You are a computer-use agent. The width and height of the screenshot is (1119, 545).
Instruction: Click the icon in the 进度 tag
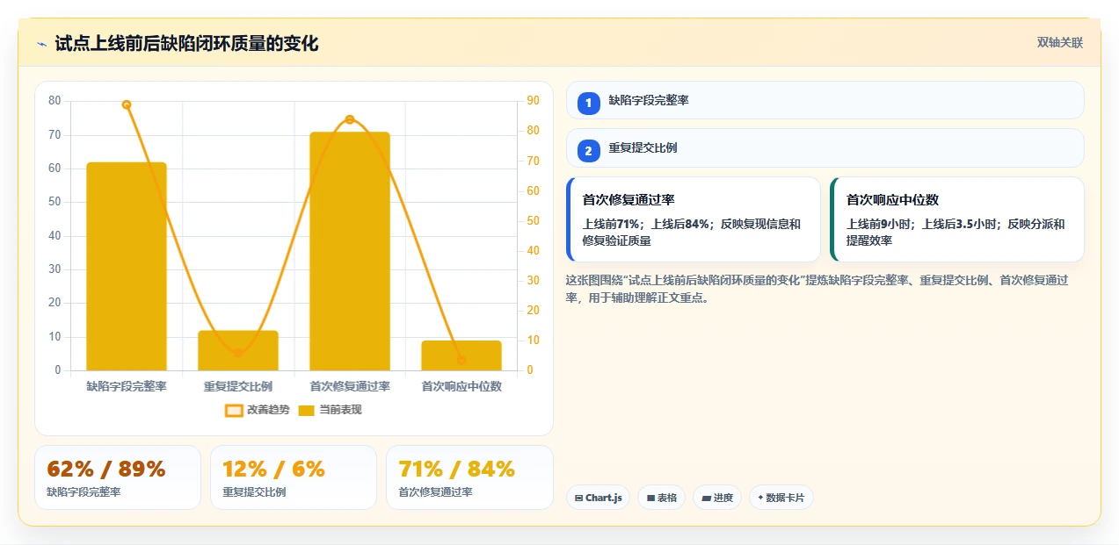[x=706, y=498]
